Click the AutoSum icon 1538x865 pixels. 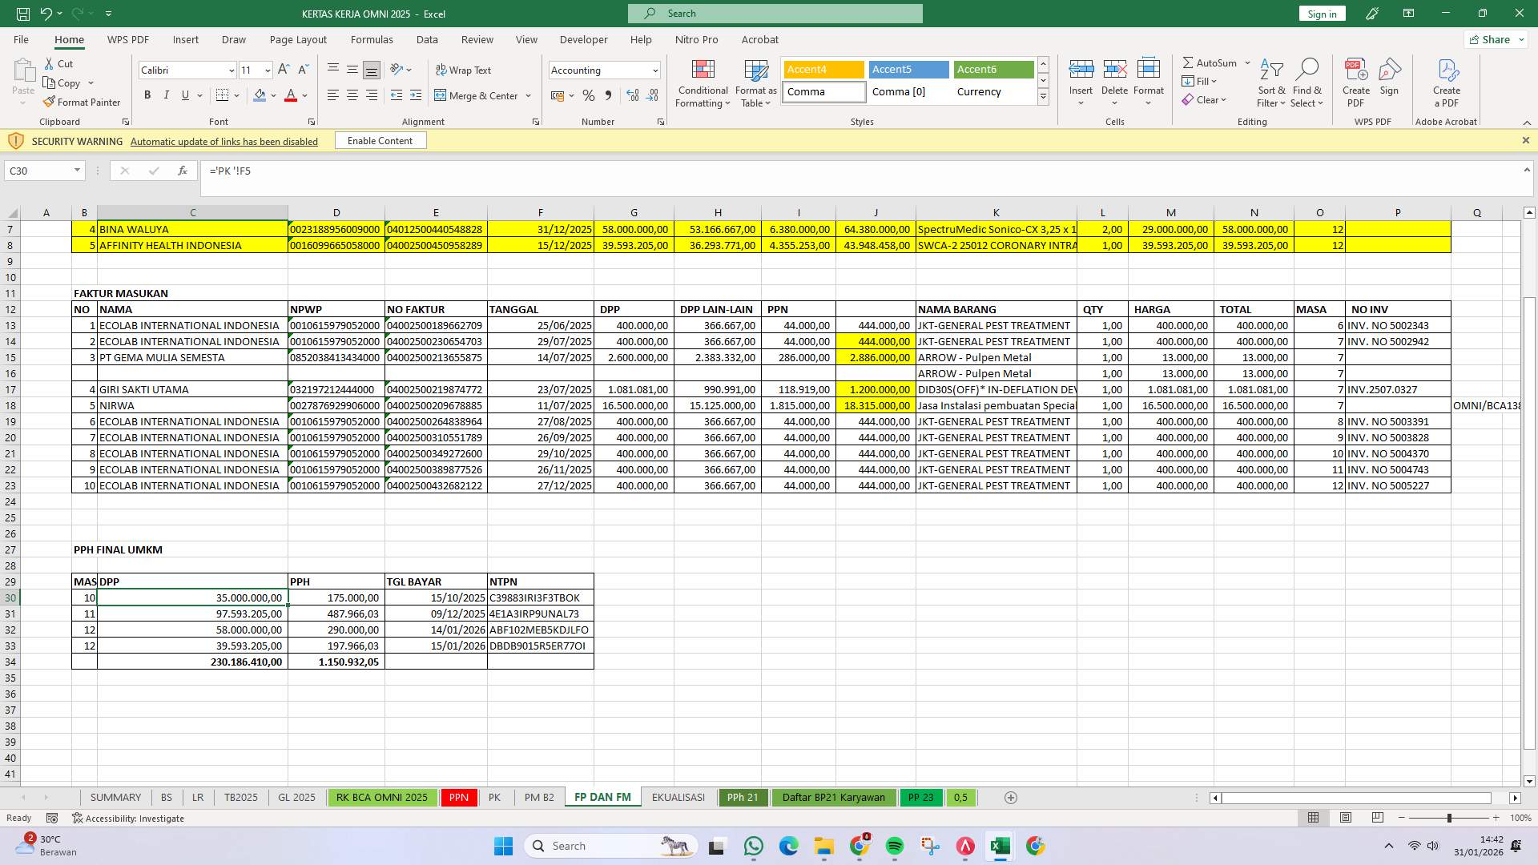(x=1211, y=62)
